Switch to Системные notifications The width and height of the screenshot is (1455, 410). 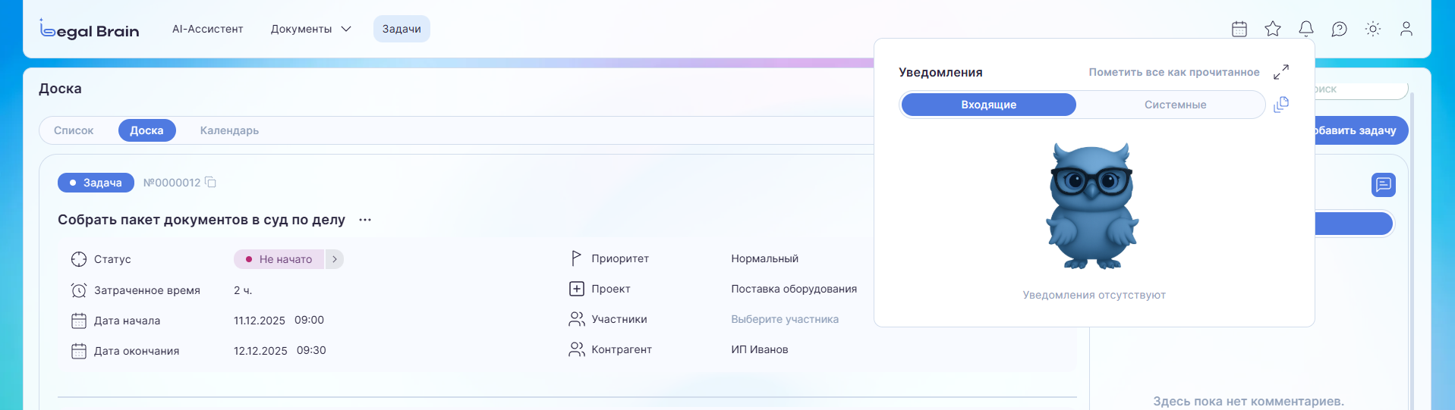[x=1174, y=105]
